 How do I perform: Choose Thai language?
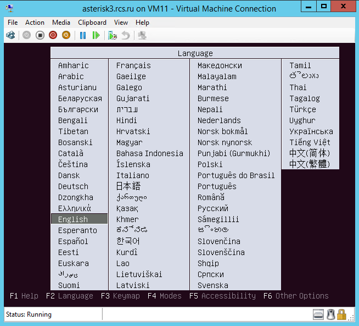pyautogui.click(x=298, y=87)
